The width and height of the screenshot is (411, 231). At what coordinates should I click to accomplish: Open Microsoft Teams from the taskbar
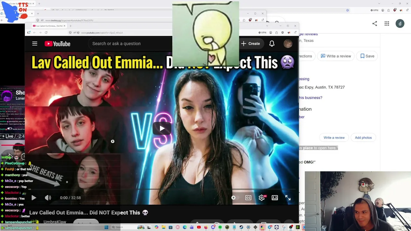pos(192,227)
